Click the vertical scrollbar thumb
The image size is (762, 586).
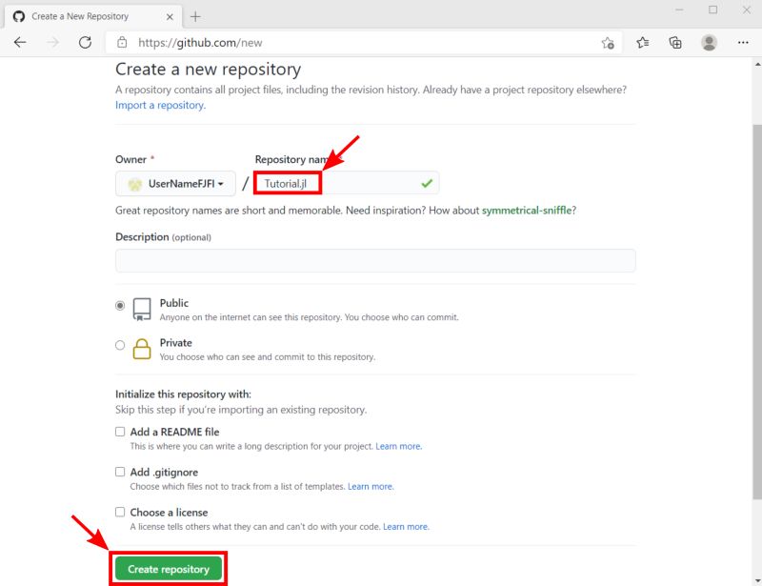click(x=757, y=312)
